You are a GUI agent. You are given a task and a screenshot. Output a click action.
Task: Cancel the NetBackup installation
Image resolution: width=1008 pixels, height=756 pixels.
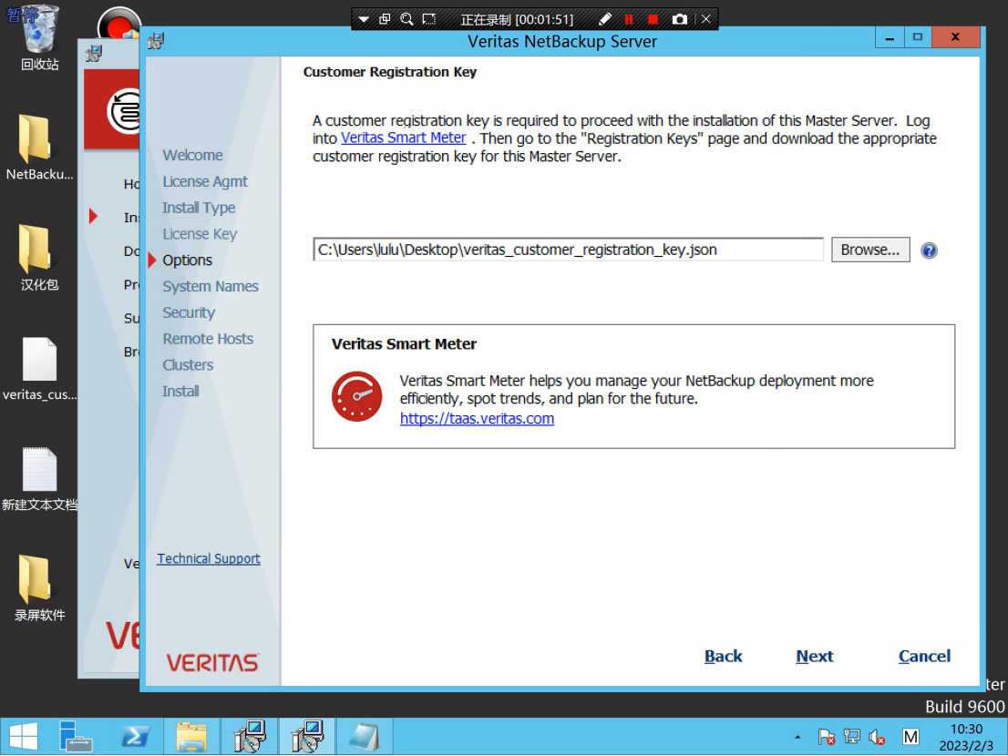coord(924,657)
